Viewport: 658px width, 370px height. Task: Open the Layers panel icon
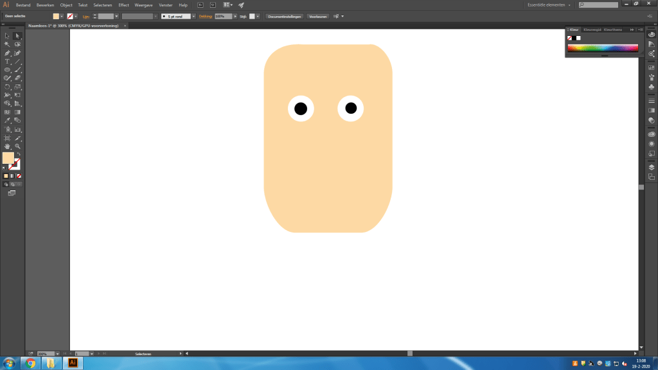[x=651, y=167]
